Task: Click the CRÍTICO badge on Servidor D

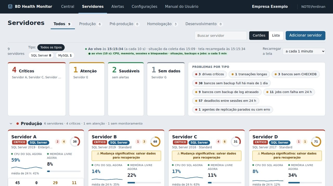Action: [x=261, y=142]
